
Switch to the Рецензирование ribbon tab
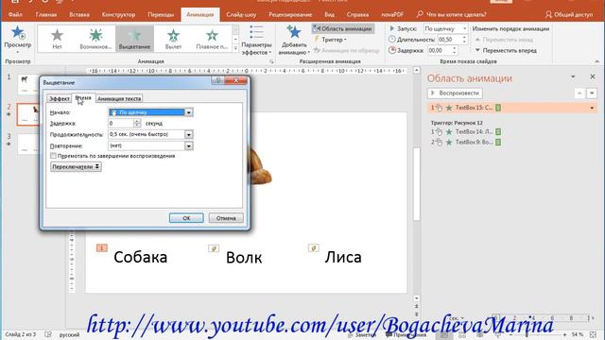(290, 15)
